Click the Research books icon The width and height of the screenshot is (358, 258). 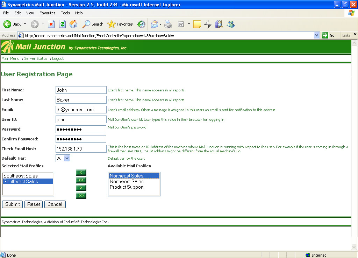pyautogui.click(x=219, y=24)
